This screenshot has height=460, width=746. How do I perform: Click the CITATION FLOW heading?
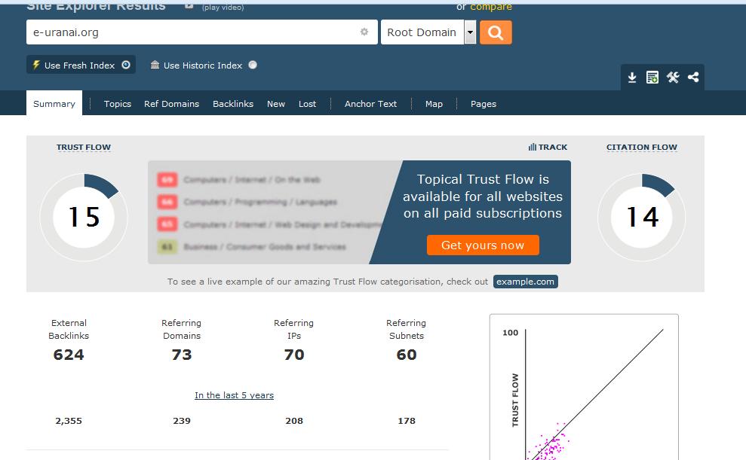642,147
